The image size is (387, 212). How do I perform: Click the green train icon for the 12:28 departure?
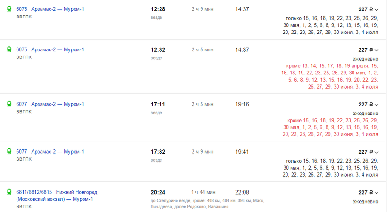point(9,9)
